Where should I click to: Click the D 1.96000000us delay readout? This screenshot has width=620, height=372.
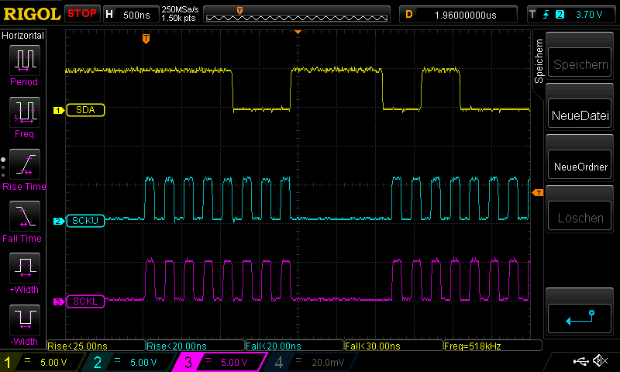click(x=458, y=15)
